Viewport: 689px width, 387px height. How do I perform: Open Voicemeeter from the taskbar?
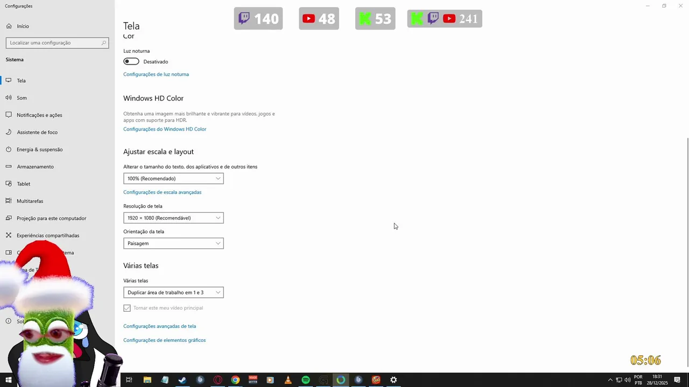pyautogui.click(x=253, y=380)
